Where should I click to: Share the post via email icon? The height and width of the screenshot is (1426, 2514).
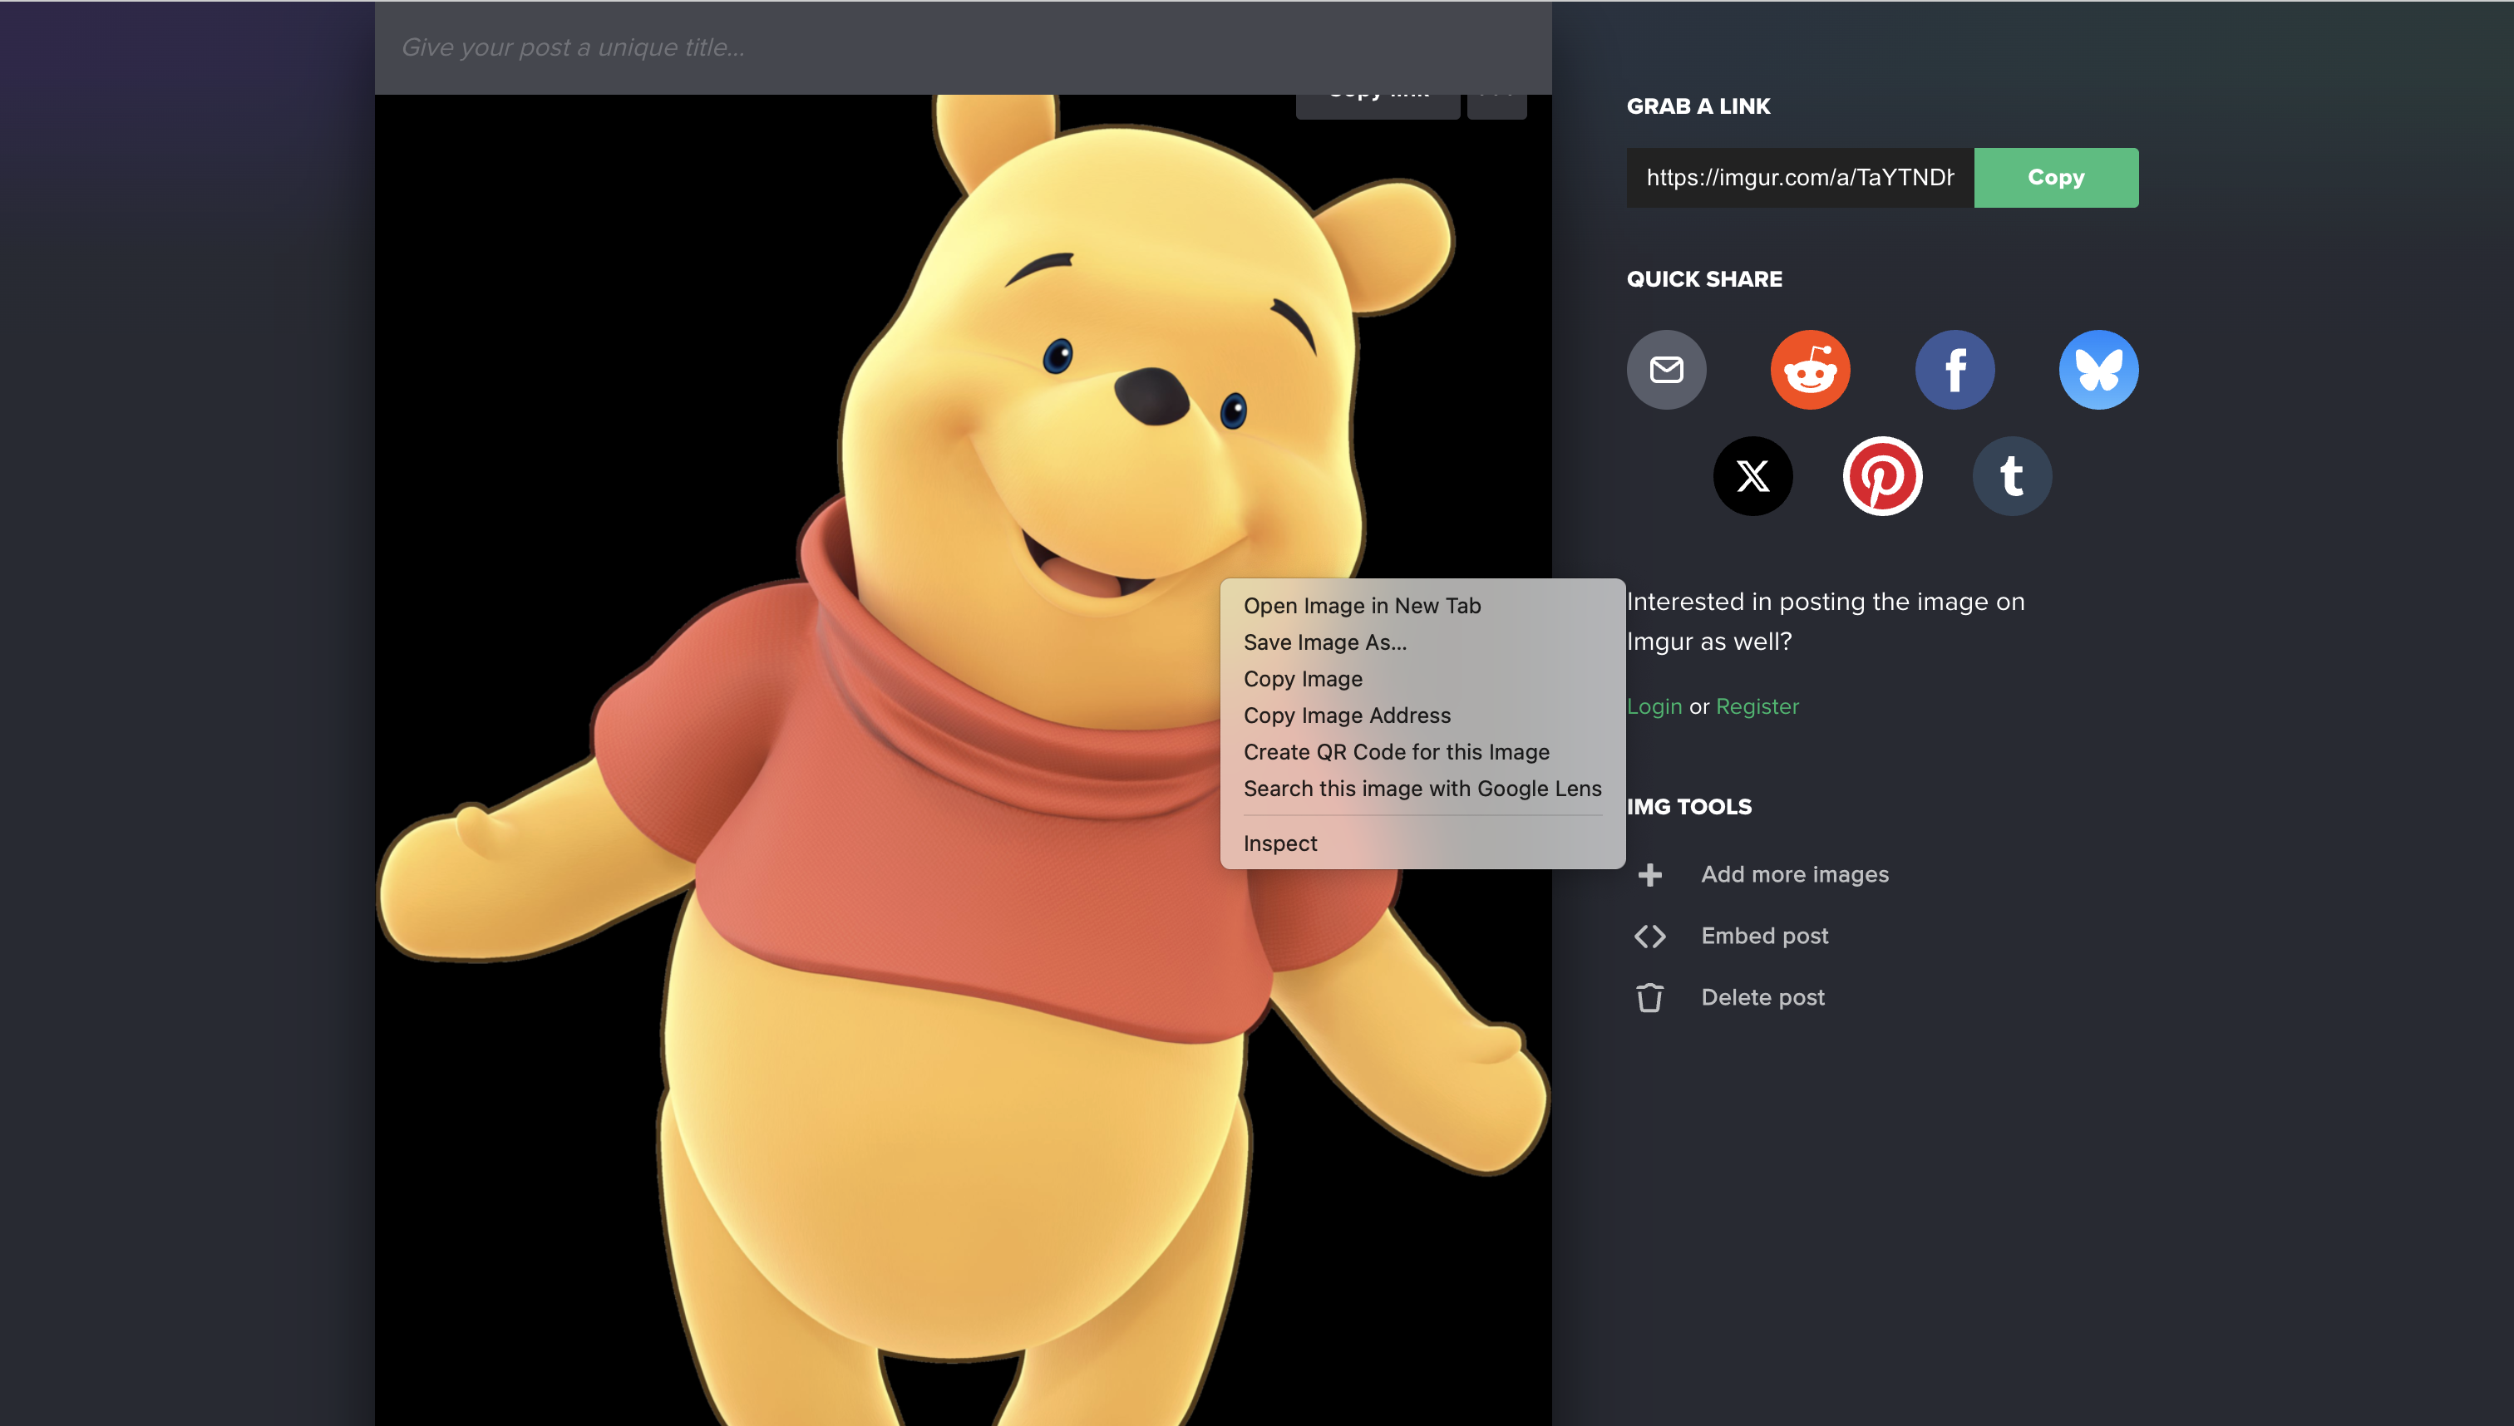pyautogui.click(x=1665, y=369)
